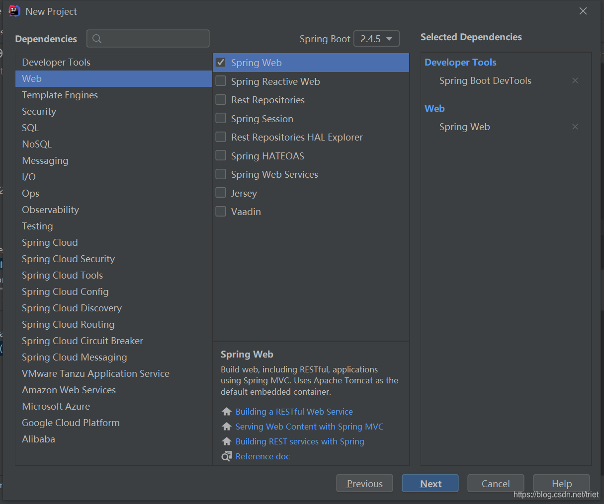The height and width of the screenshot is (504, 604).
Task: Click the Web group heading in selected list
Action: 434,108
